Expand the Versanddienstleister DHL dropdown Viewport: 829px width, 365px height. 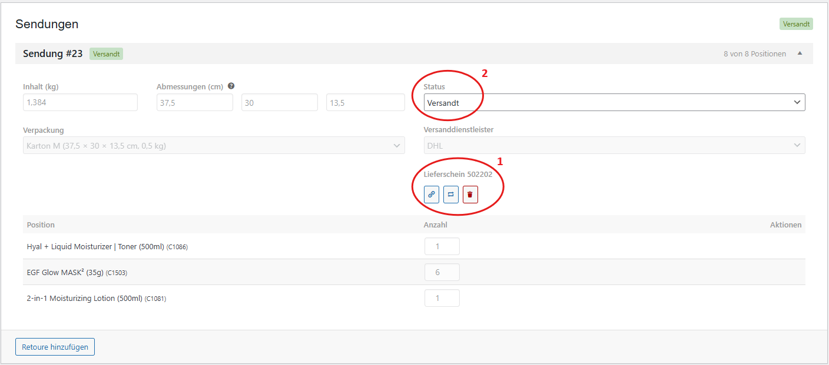[614, 146]
